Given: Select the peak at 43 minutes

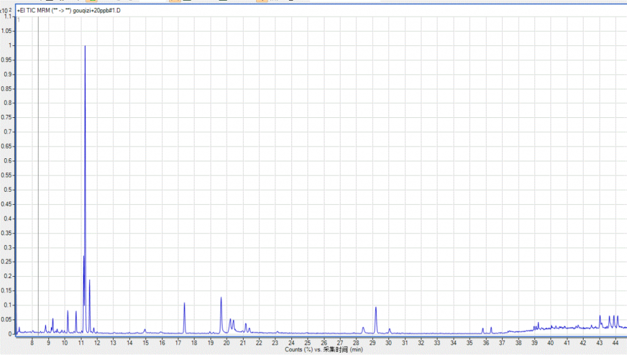Looking at the screenshot, I should [600, 317].
